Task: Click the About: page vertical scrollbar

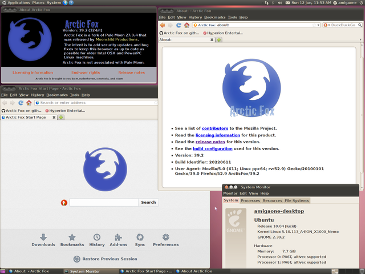Action: point(362,115)
